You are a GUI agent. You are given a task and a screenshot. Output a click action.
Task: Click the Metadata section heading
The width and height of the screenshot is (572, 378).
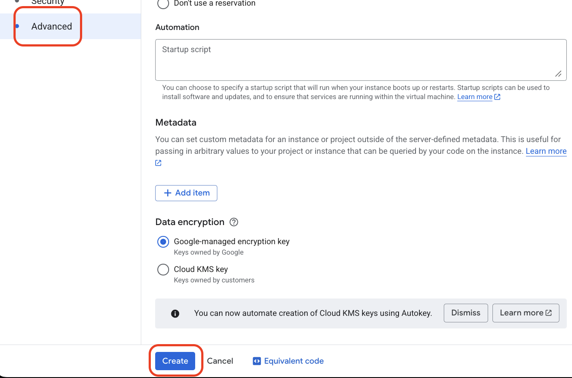click(x=176, y=123)
